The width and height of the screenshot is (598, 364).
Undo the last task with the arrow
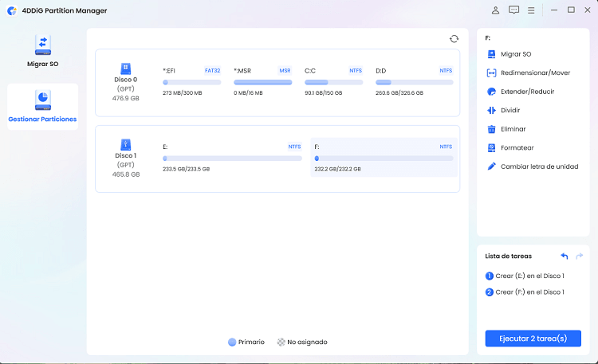564,256
